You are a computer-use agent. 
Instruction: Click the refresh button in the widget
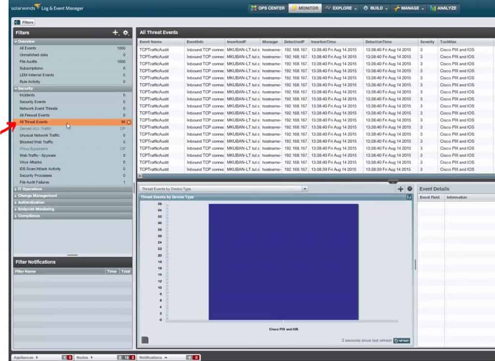402,341
